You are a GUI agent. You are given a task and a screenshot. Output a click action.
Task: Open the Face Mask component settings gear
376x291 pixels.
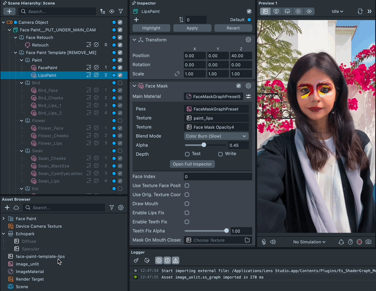click(248, 86)
